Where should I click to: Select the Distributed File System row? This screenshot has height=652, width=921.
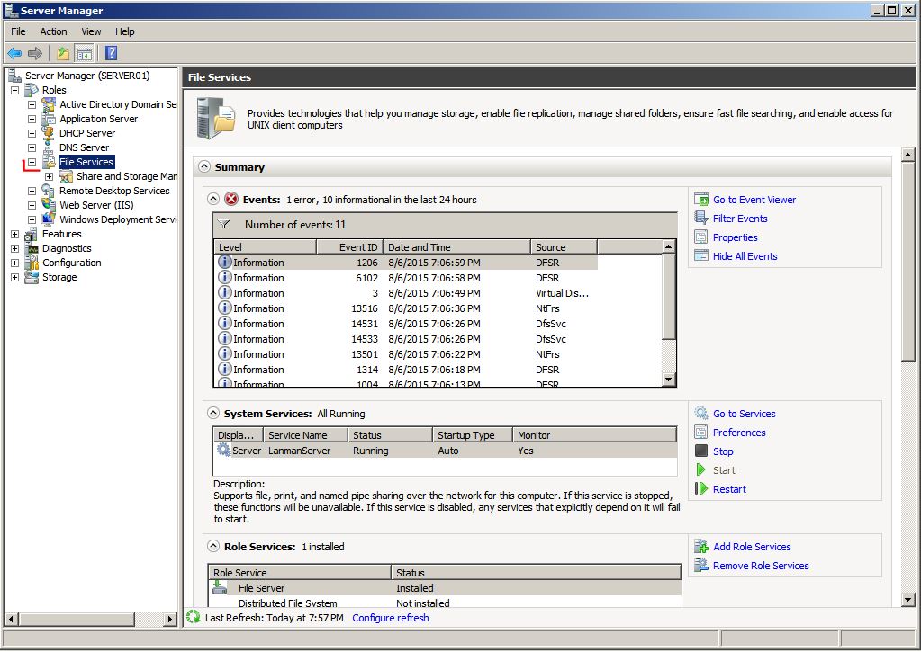445,603
